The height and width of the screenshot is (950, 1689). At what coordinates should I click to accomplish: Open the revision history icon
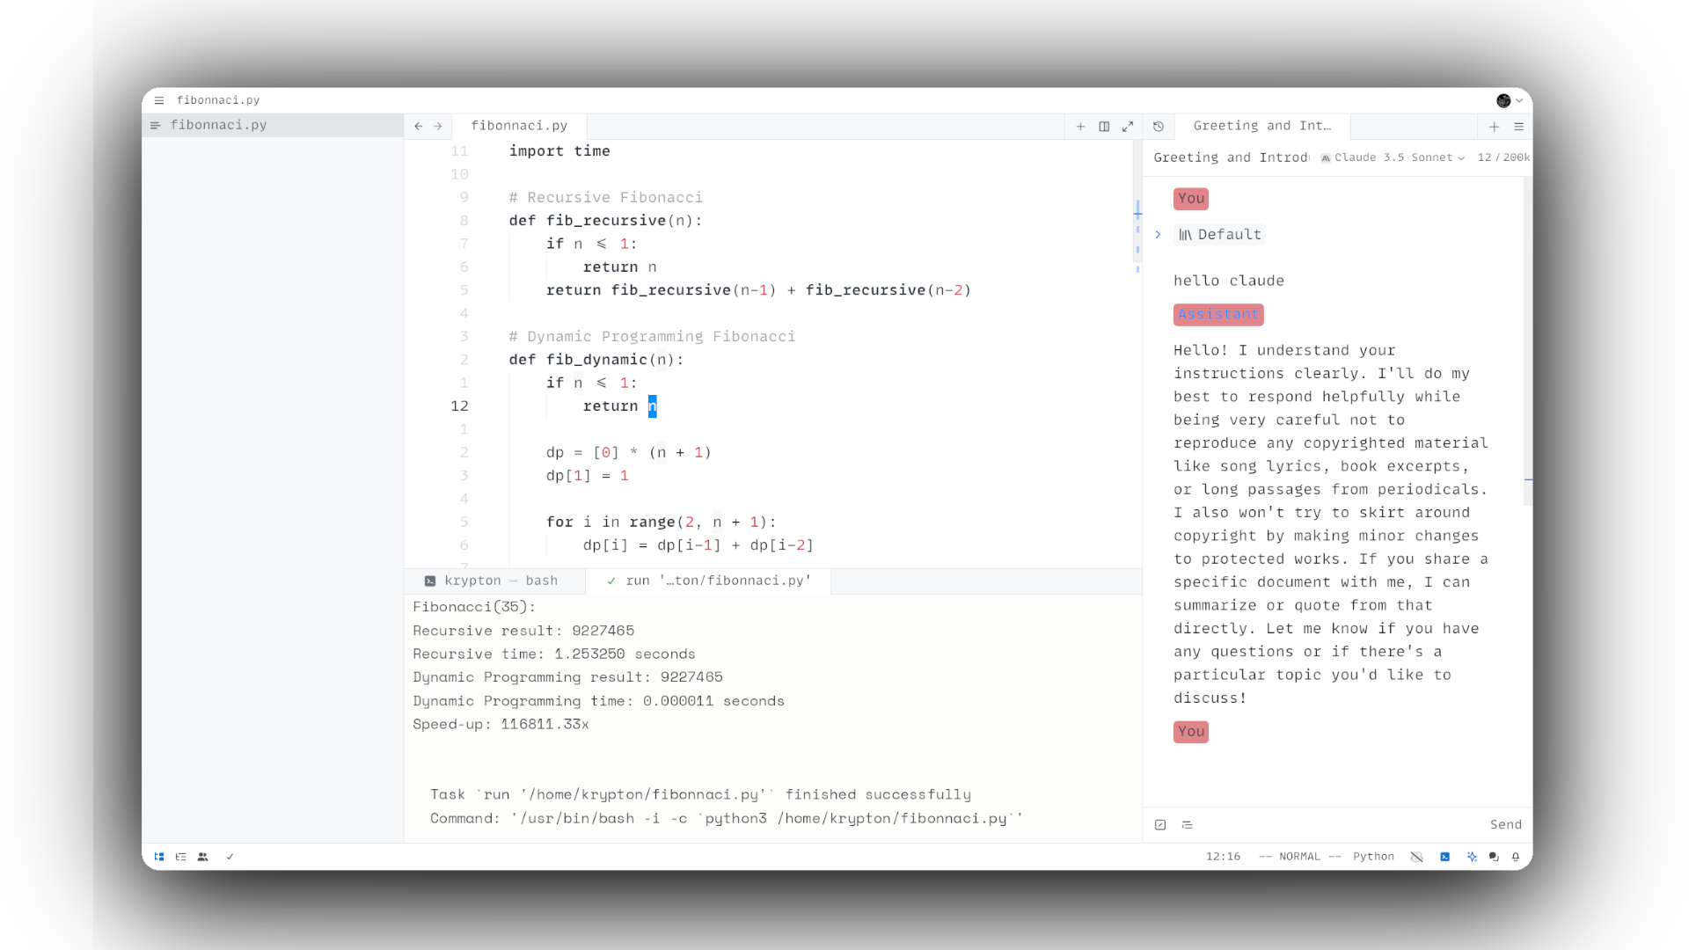pos(1159,125)
